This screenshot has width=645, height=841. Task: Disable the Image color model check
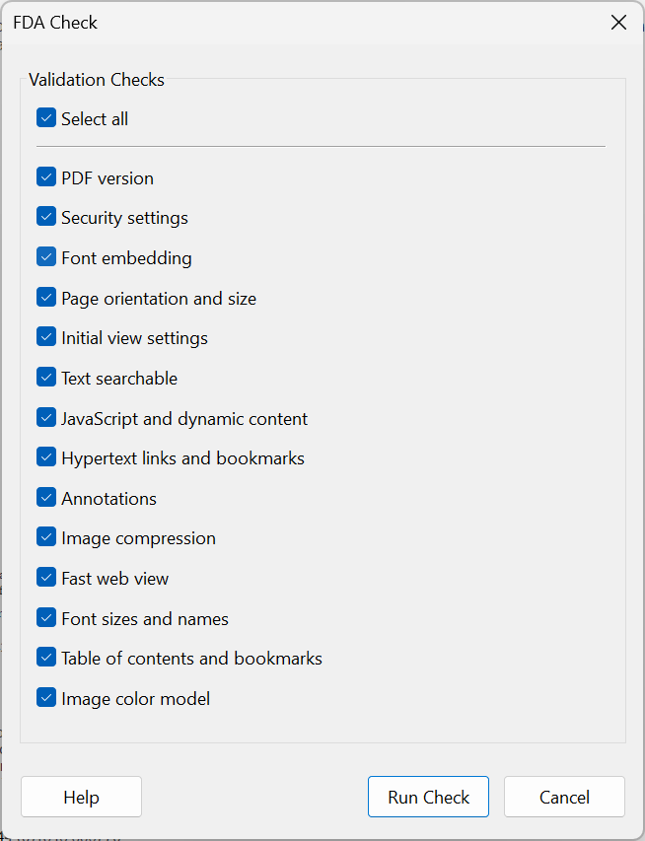click(x=45, y=697)
